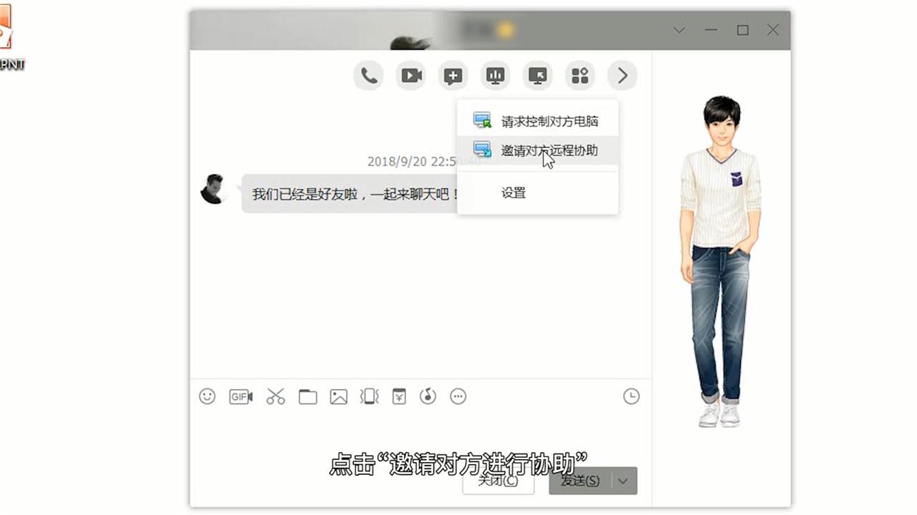
Task: Click the contact avatar beside the message
Action: 213,189
